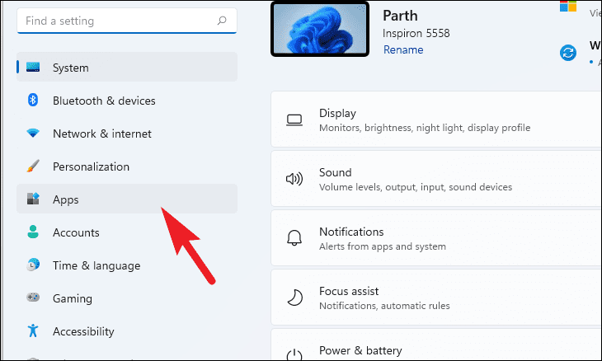Image resolution: width=602 pixels, height=361 pixels.
Task: Click the Personalization paintbrush icon
Action: 33,166
